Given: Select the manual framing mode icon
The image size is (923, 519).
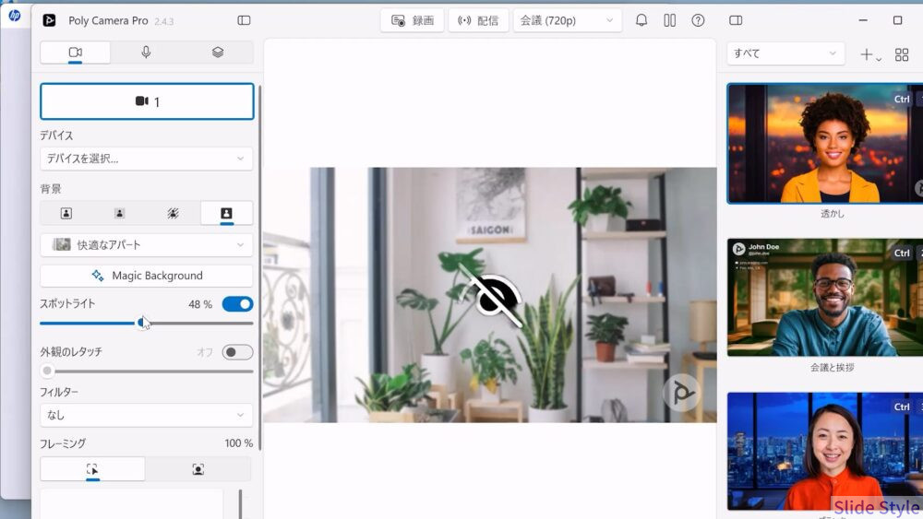Looking at the screenshot, I should [92, 469].
